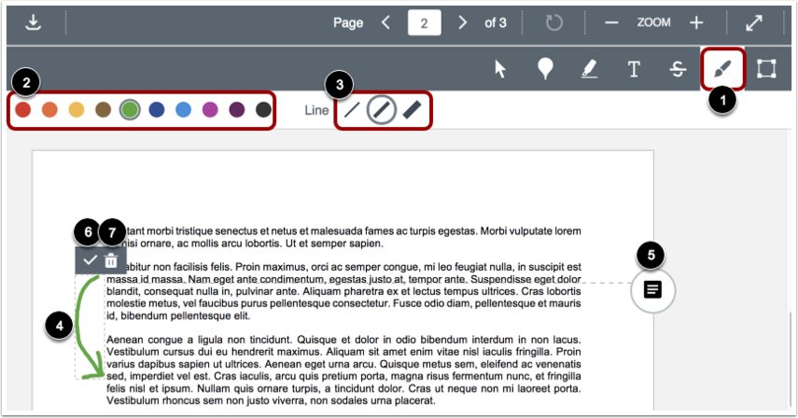This screenshot has height=418, width=798.
Task: Pick the magenta color swatch
Action: coord(210,109)
